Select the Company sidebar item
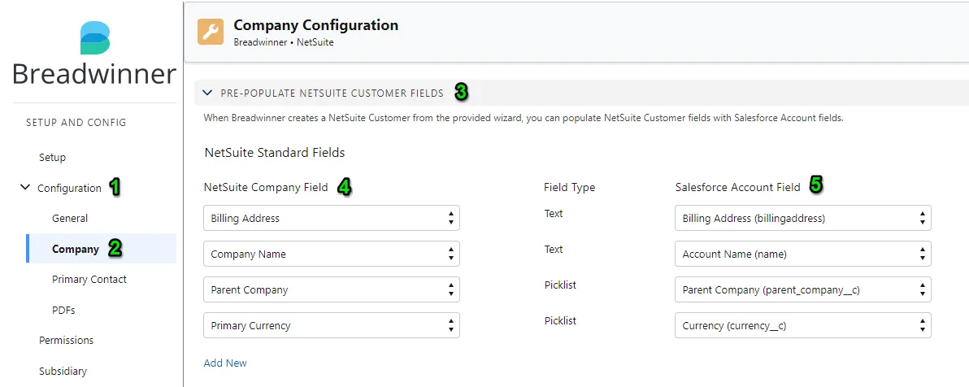969x387 pixels. pyautogui.click(x=76, y=249)
